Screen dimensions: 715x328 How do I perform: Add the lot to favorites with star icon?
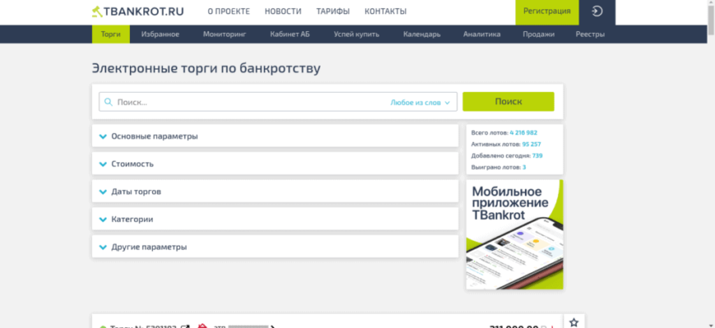point(574,322)
